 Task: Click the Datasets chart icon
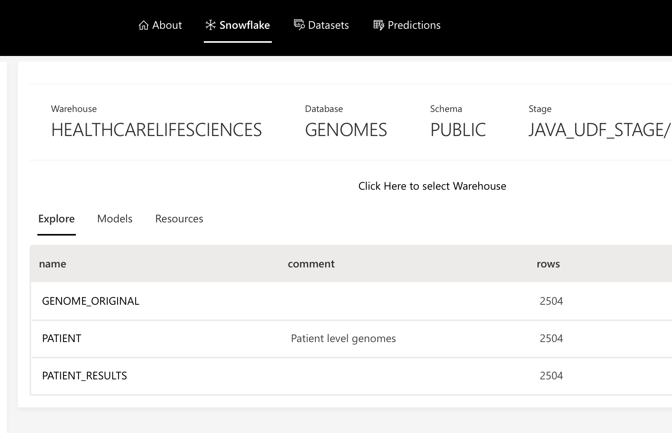[x=299, y=25]
